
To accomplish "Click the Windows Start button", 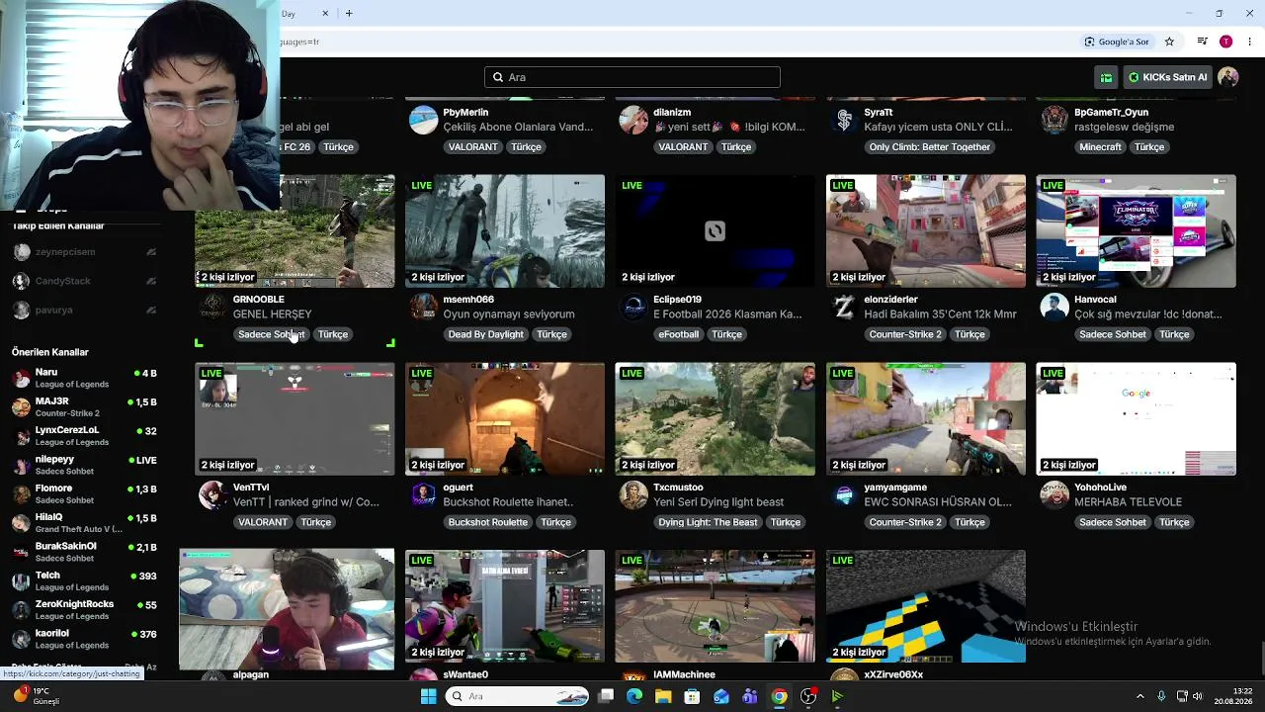I will pyautogui.click(x=428, y=696).
